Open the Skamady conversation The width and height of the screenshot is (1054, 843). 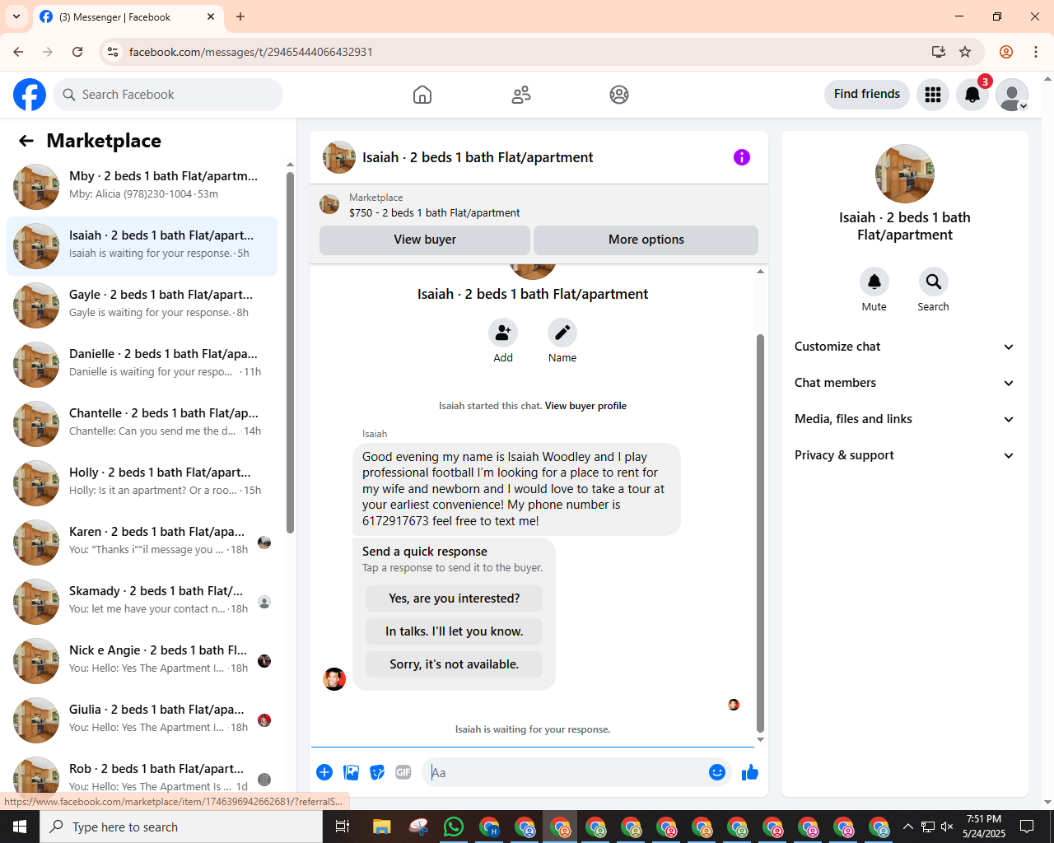coord(142,602)
